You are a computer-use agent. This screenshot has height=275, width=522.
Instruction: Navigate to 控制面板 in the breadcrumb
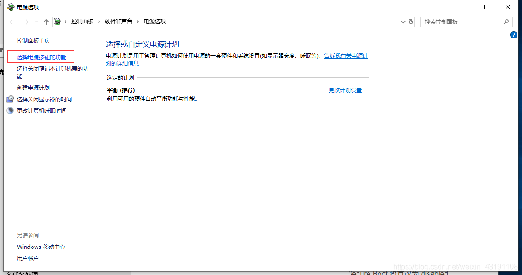82,22
